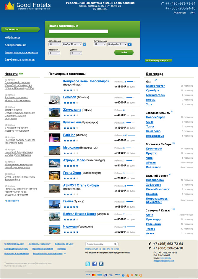The height and width of the screenshot is (279, 198).
Task: Open the Екатеринбург city link
Action: [155, 86]
